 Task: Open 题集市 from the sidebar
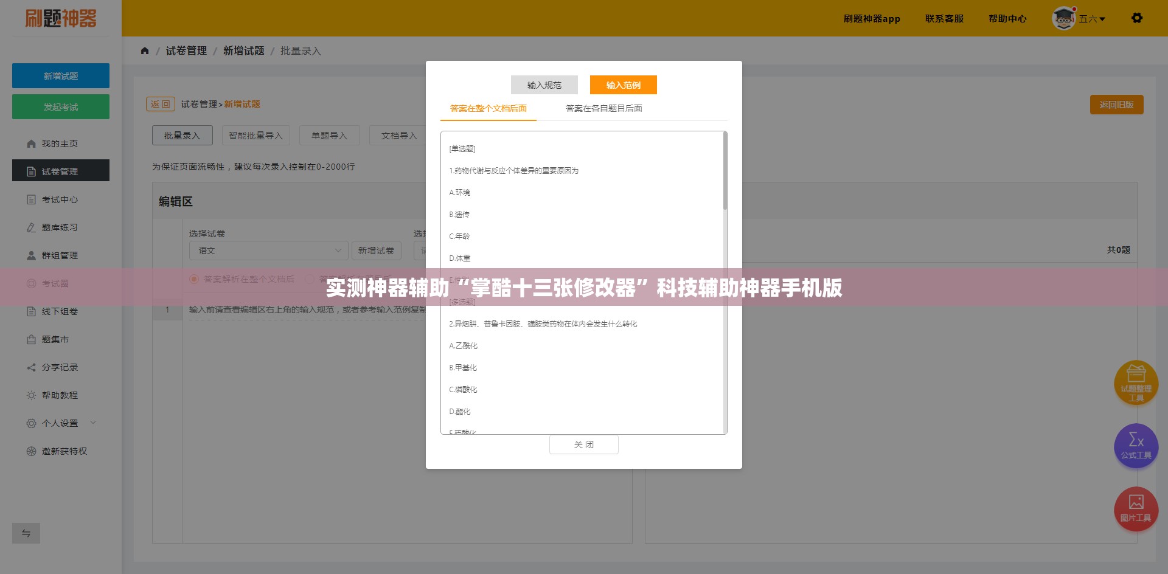click(x=61, y=339)
